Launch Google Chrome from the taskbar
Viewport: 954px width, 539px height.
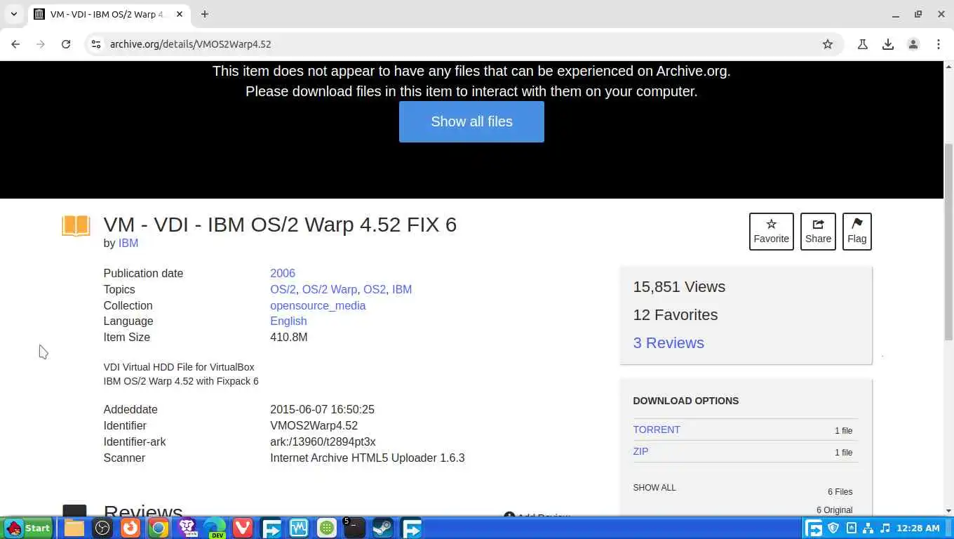159,528
